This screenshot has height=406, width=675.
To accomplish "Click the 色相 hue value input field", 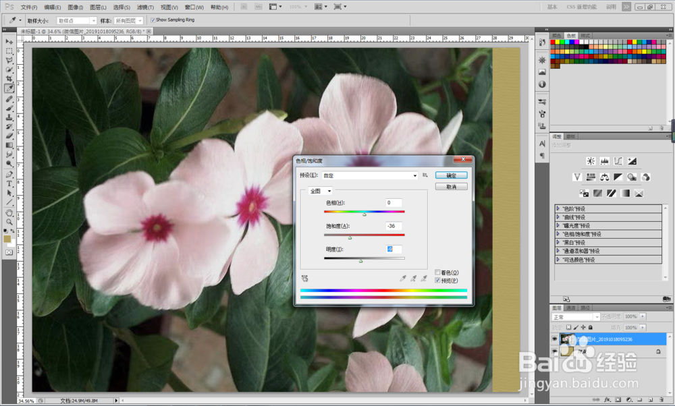I will tap(394, 203).
